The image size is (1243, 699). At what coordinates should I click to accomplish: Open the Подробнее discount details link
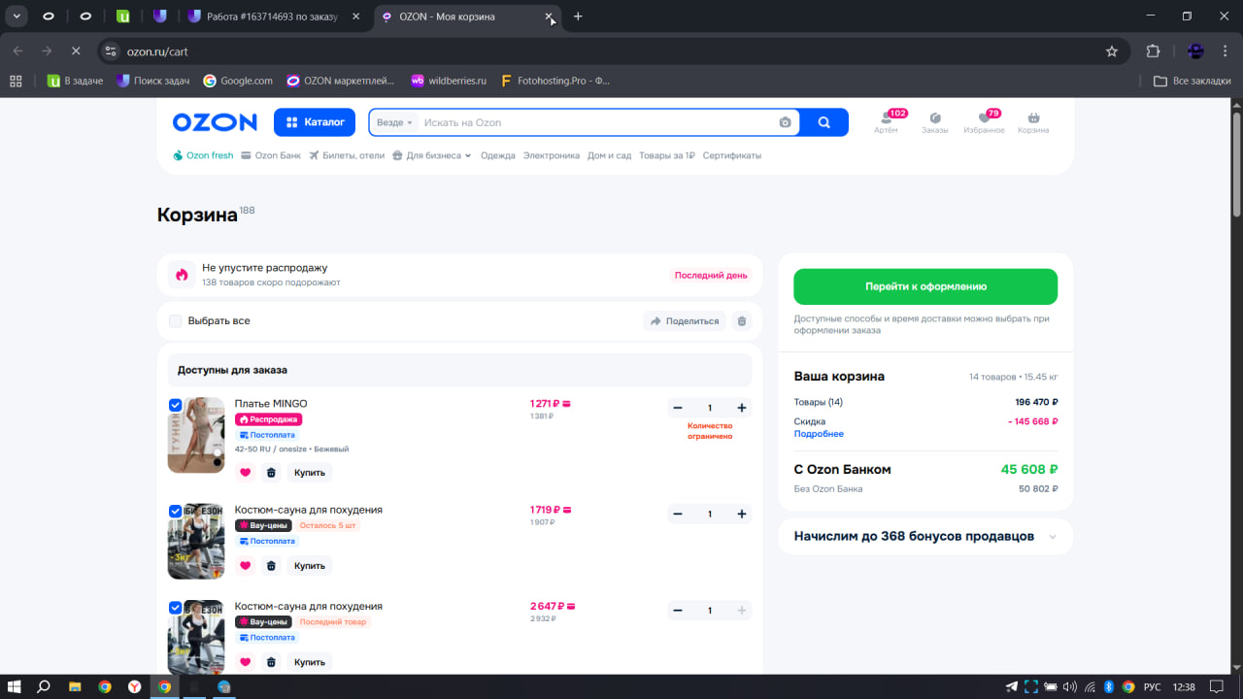point(819,434)
